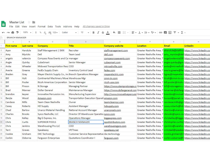The width and height of the screenshot is (210, 157).
Task: Select cell 'Dollar General'
Action: click(52, 90)
